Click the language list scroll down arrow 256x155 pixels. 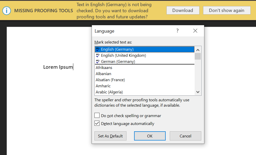(x=198, y=92)
